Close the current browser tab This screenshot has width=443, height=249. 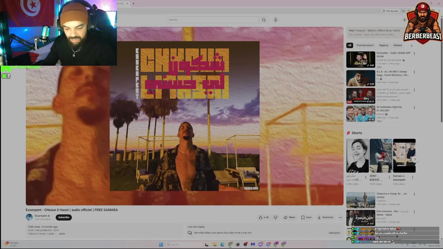click(x=127, y=3)
